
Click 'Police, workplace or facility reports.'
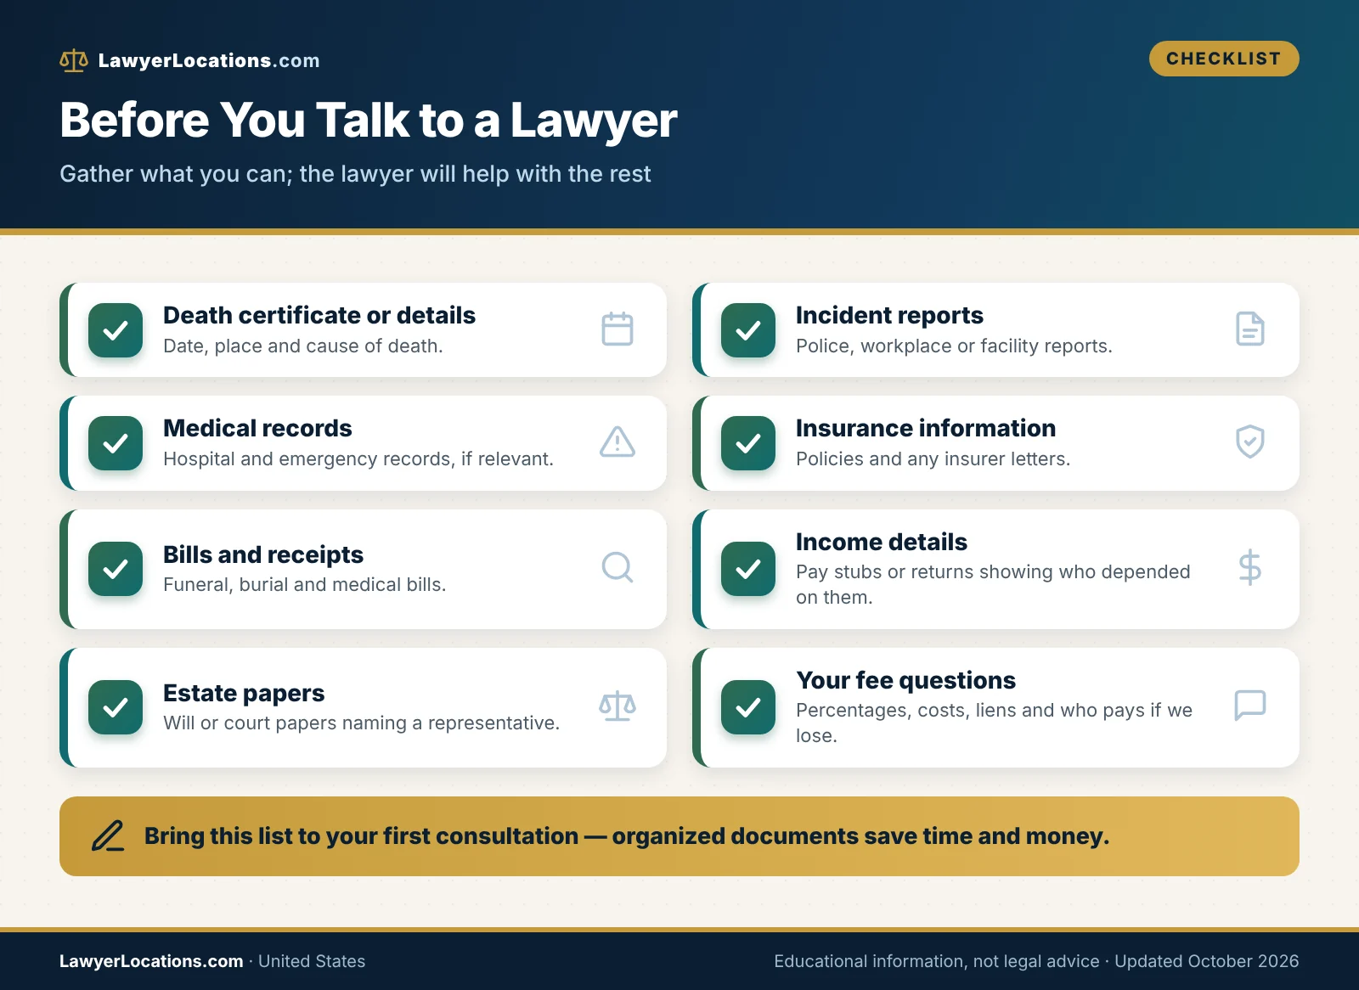pyautogui.click(x=954, y=346)
